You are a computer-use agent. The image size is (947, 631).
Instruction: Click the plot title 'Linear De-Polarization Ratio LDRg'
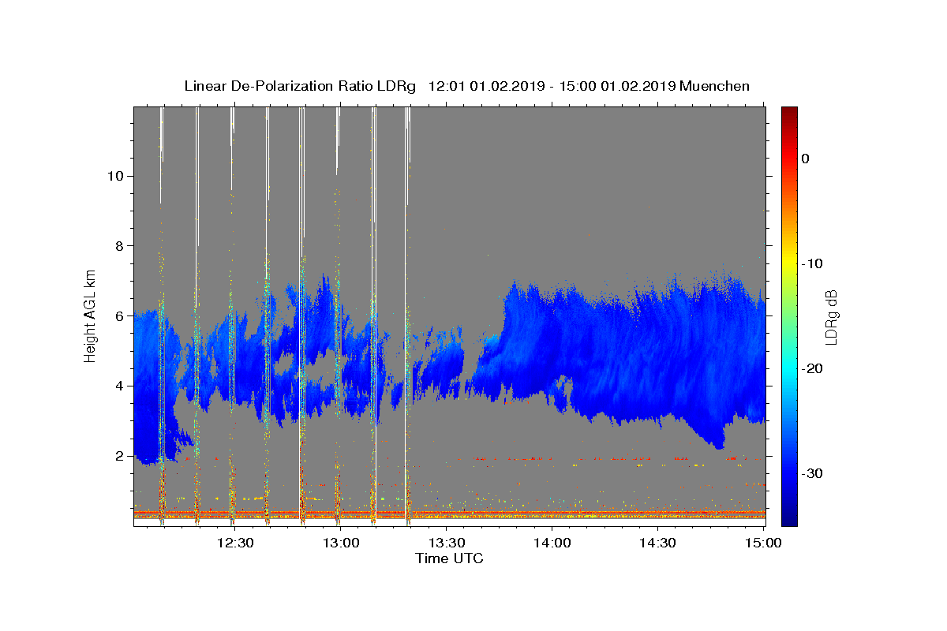300,86
